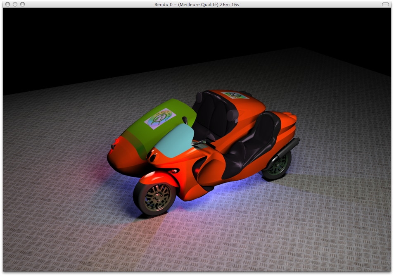
Task: Minimize the Rendu 0 render window
Action: tap(15, 4)
